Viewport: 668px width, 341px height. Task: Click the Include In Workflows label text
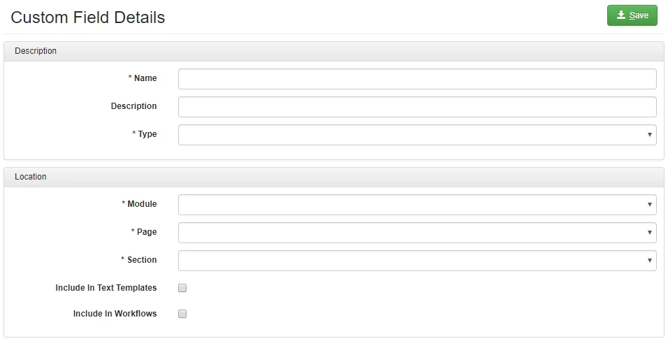tap(115, 313)
